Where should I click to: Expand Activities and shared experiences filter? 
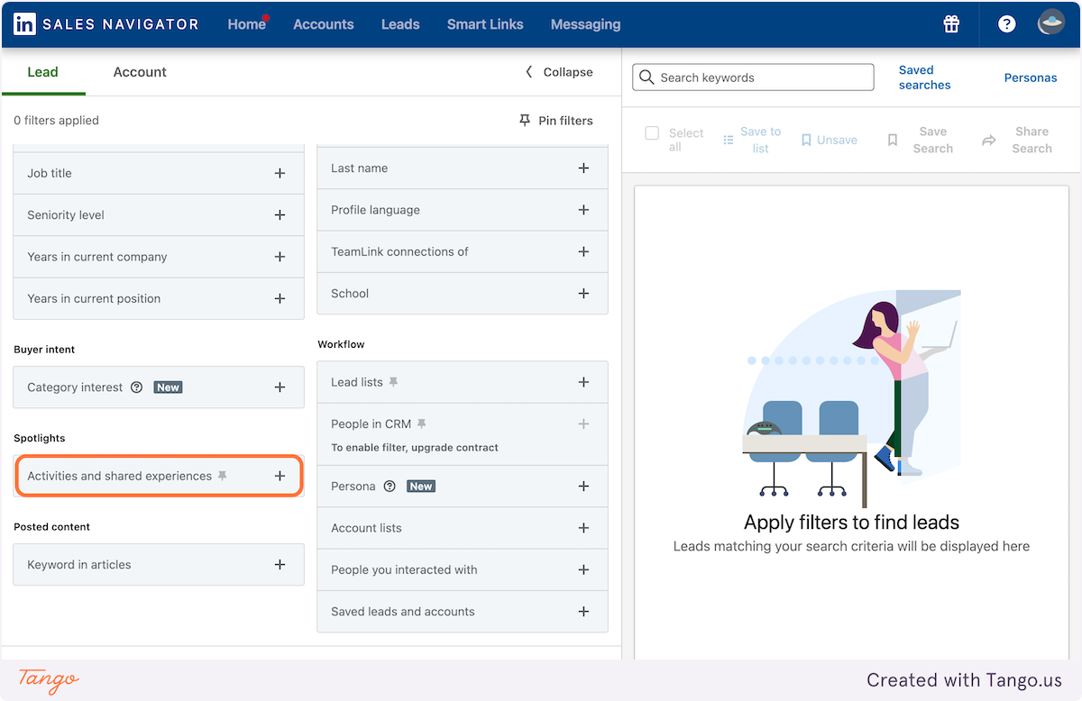(280, 476)
